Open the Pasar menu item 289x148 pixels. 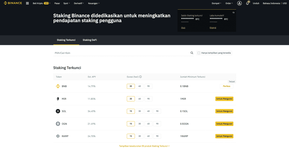click(x=57, y=3)
